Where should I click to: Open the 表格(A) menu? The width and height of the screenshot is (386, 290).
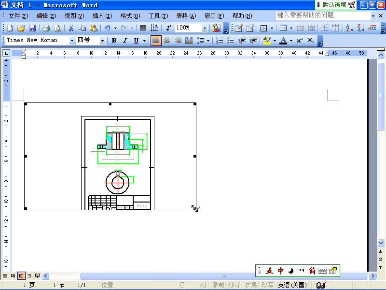(x=186, y=16)
